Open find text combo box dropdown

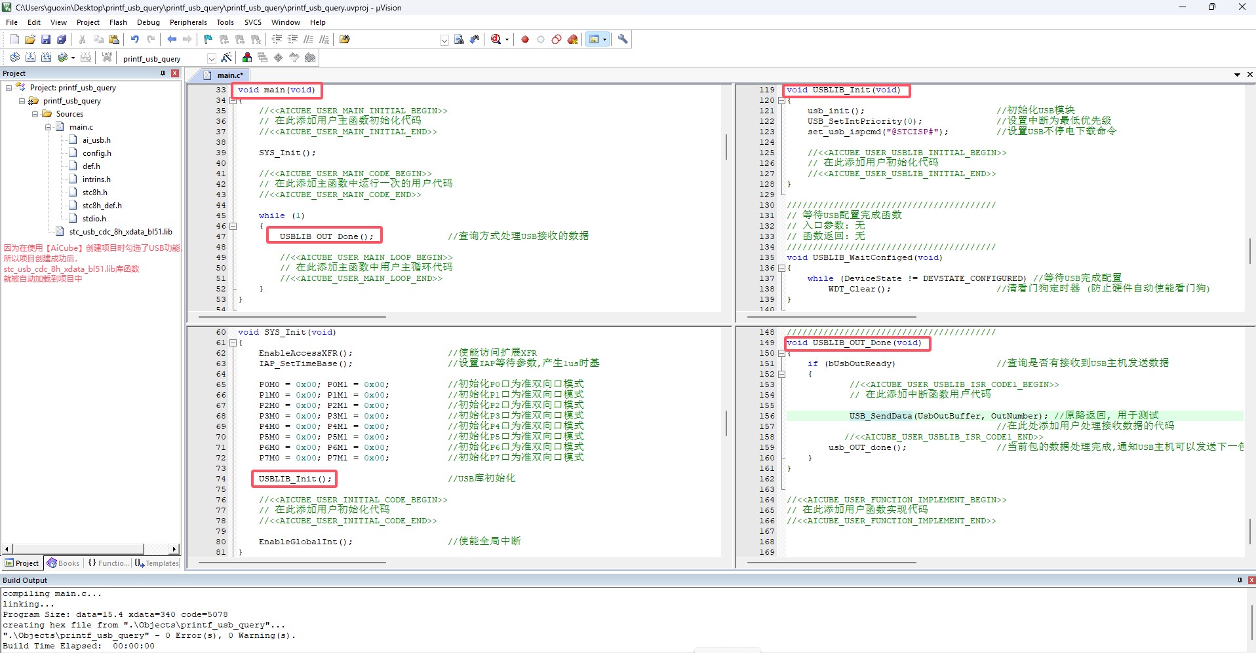pyautogui.click(x=444, y=40)
